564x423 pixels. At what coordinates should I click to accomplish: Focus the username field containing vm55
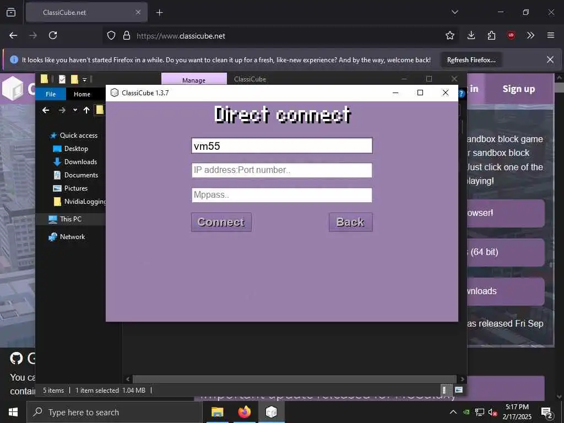tap(281, 145)
